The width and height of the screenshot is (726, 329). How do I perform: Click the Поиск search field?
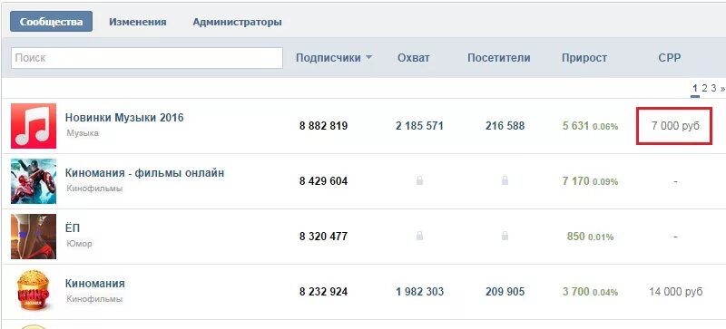tap(147, 58)
